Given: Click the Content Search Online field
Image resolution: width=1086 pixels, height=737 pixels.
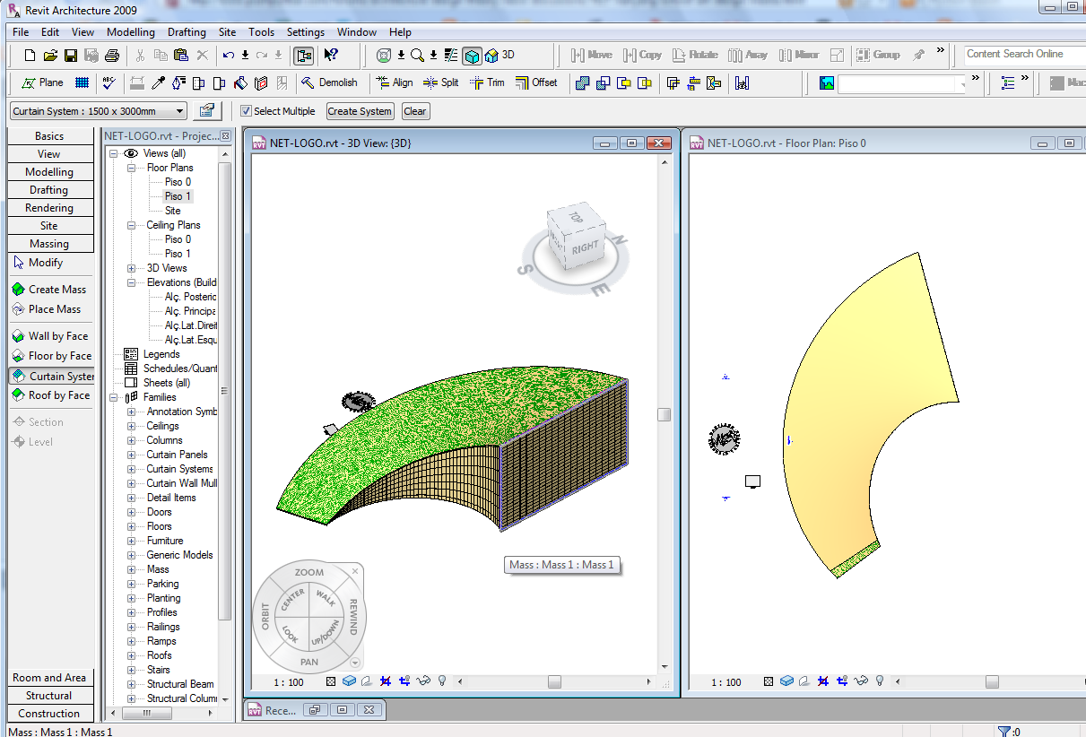Looking at the screenshot, I should (x=1022, y=55).
